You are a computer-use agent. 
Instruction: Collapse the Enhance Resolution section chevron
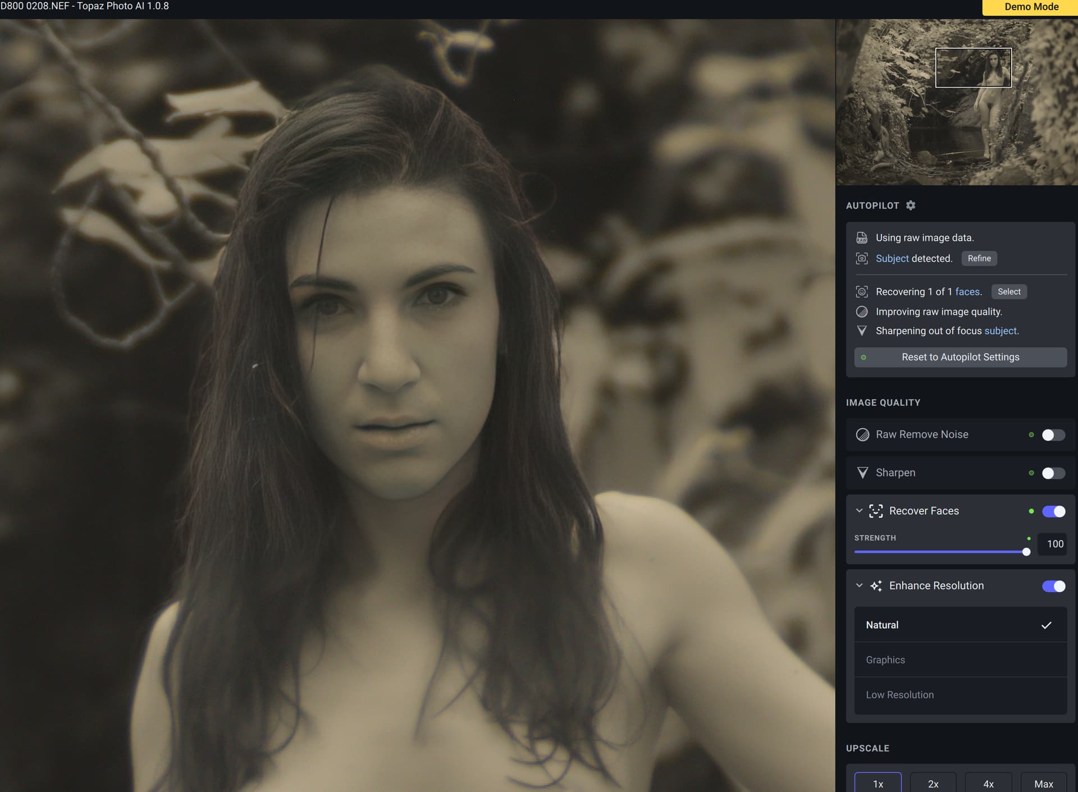point(859,585)
